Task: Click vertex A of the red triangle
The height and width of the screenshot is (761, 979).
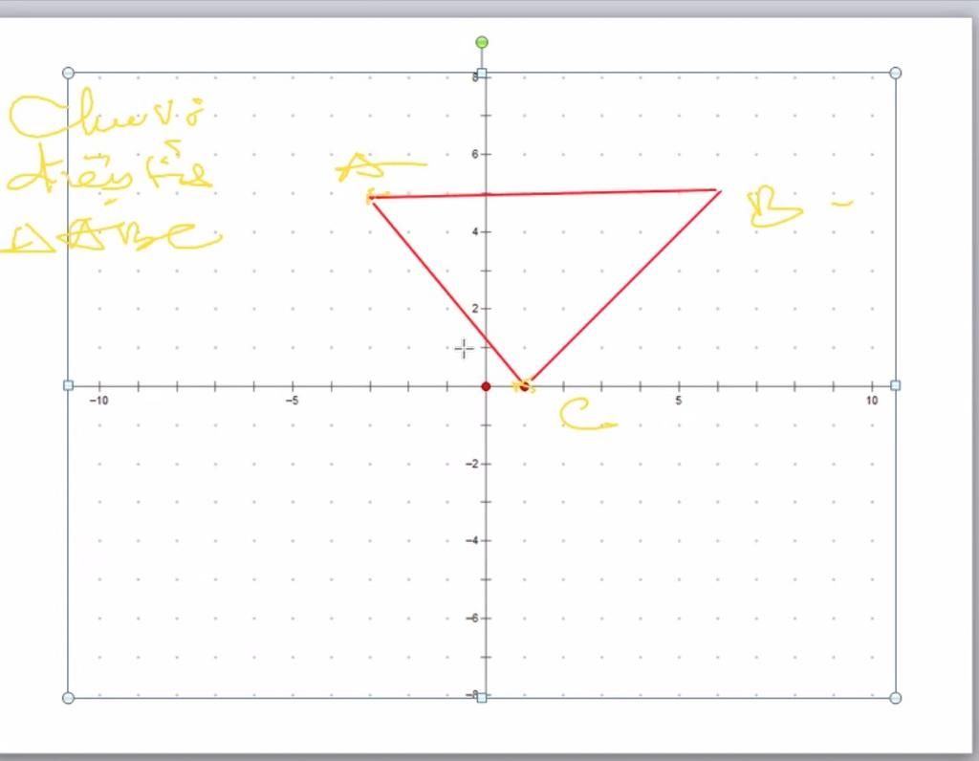Action: click(x=371, y=198)
